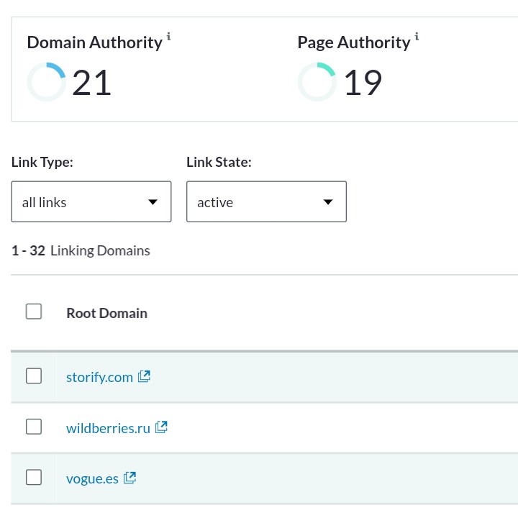
Task: Click the 'Page Authority' heading
Action: pos(354,42)
